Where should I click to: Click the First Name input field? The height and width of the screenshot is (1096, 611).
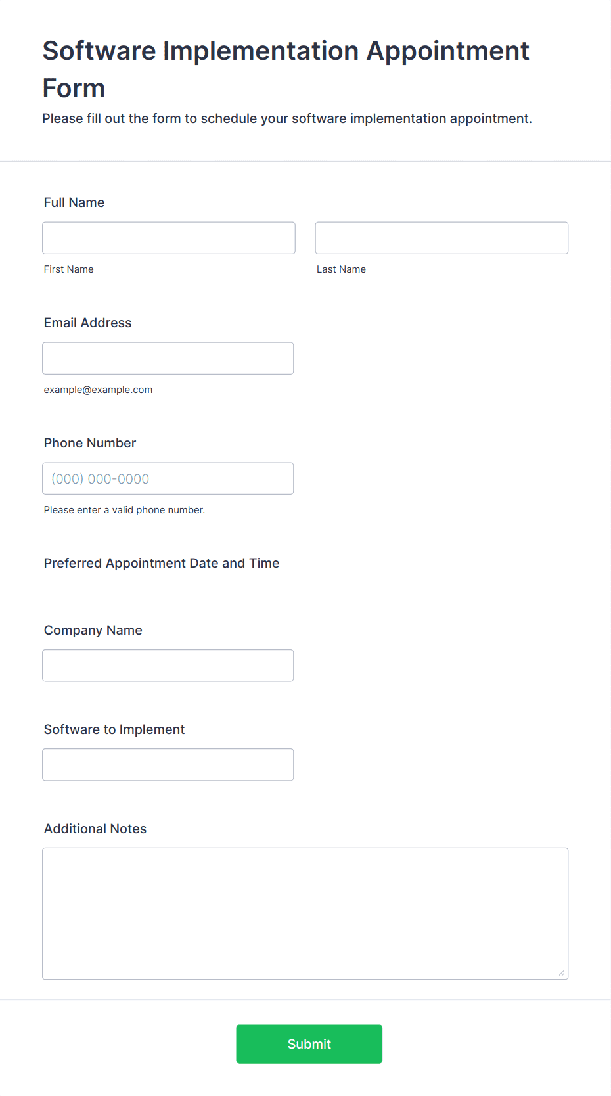click(x=169, y=238)
